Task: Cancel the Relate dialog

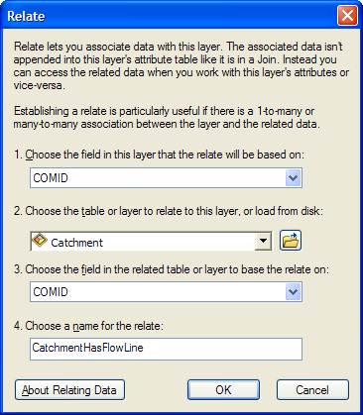Action: 312,390
